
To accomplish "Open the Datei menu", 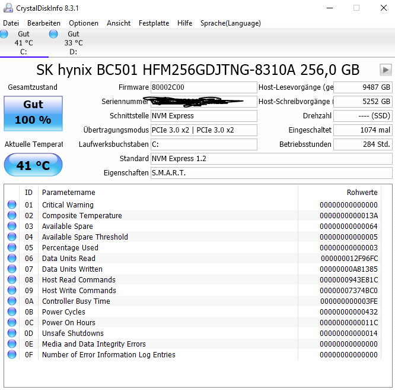I will coord(11,23).
